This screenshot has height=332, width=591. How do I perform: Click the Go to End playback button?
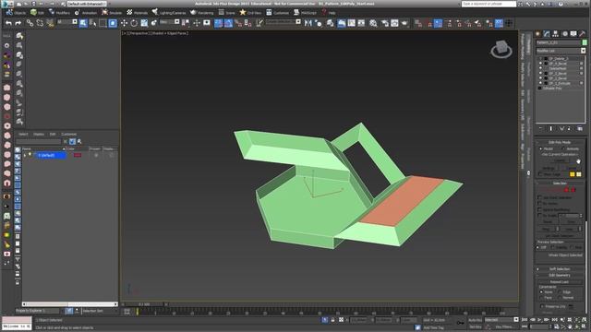[554, 320]
